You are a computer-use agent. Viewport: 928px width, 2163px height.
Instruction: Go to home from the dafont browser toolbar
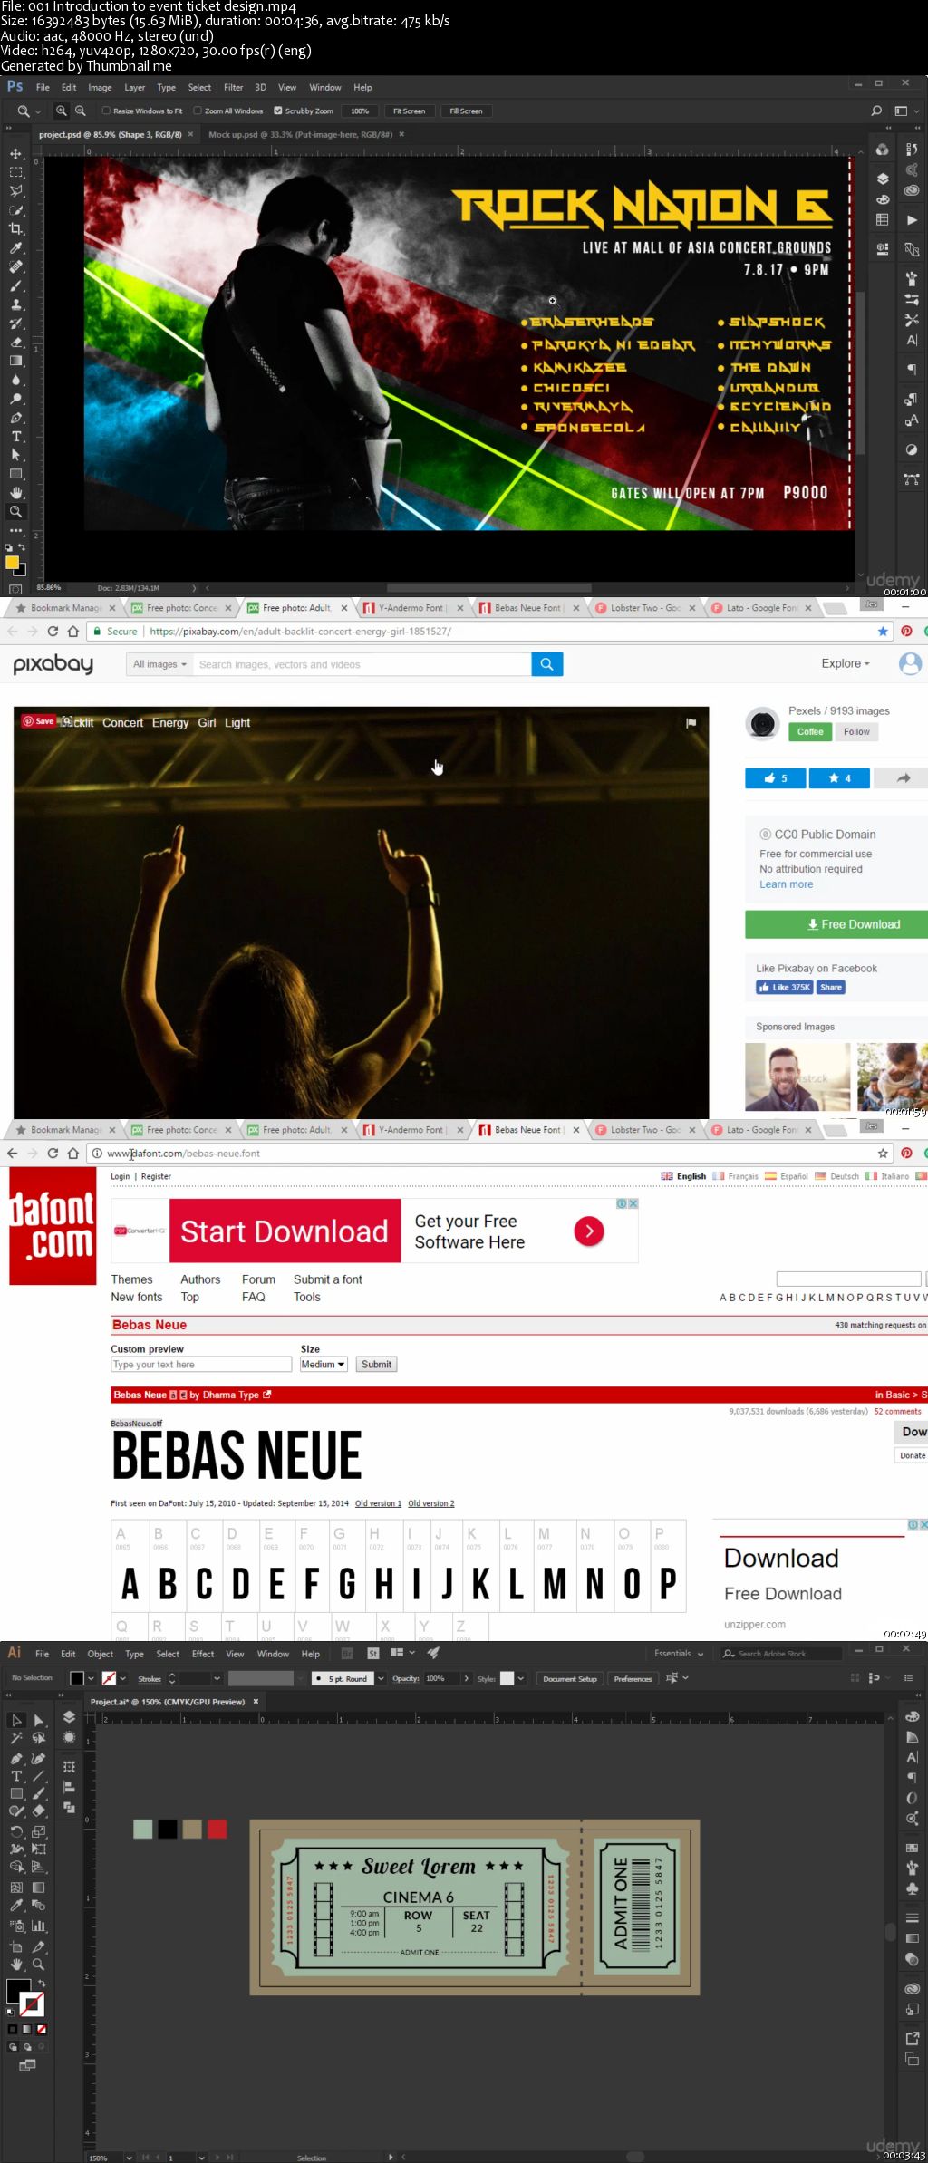[73, 1154]
